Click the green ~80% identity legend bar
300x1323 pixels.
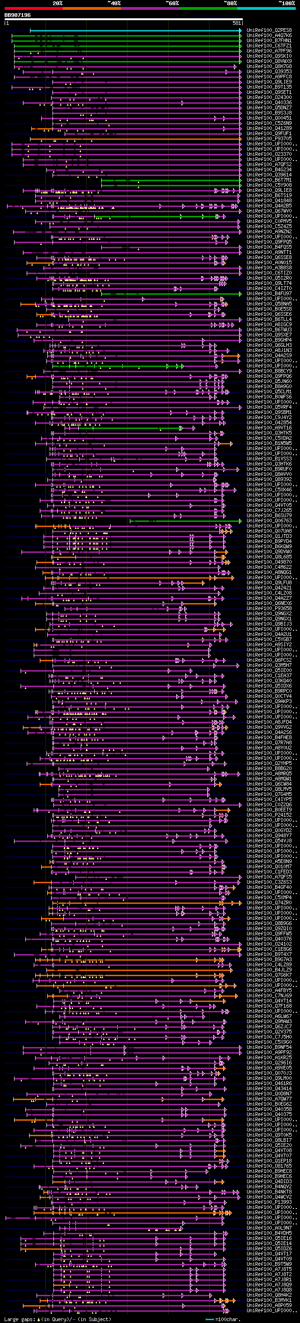coord(208,8)
